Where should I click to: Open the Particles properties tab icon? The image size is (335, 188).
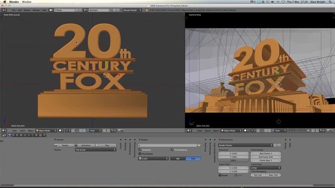[x=44, y=135]
